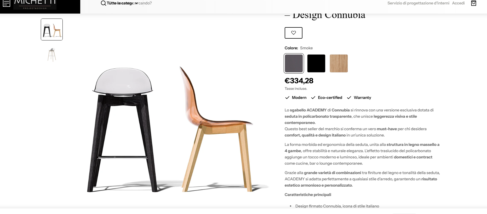Pick the natural oak wood swatch
This screenshot has height=214, width=487.
(339, 63)
